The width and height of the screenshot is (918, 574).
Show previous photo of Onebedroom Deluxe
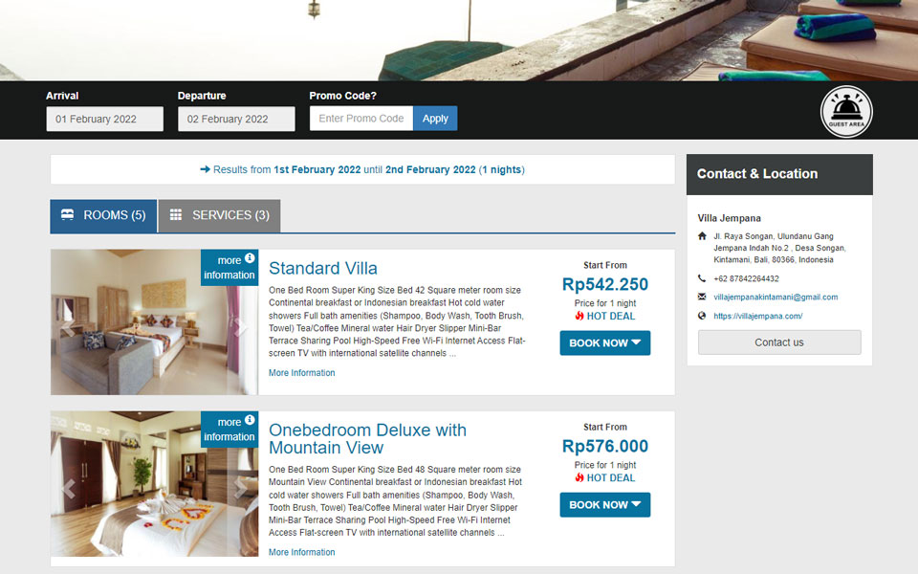69,488
